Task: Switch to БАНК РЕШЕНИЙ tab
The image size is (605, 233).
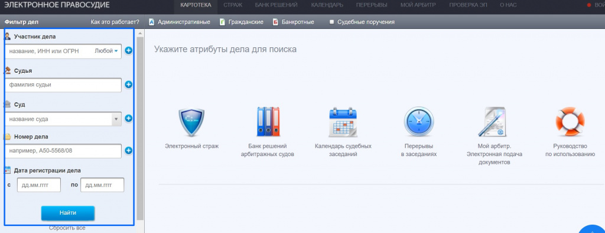Action: pos(276,5)
